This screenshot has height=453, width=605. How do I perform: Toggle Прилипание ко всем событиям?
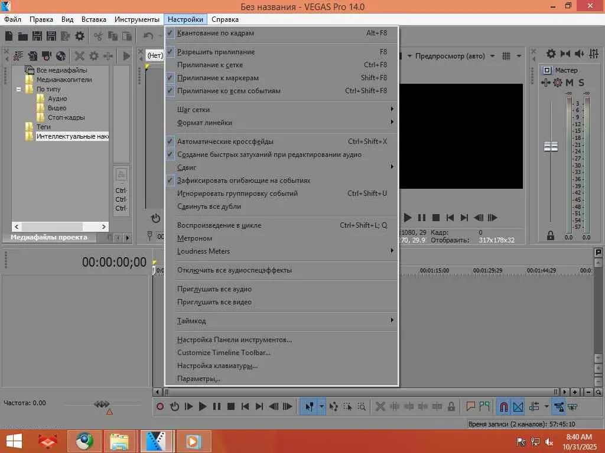pos(282,91)
